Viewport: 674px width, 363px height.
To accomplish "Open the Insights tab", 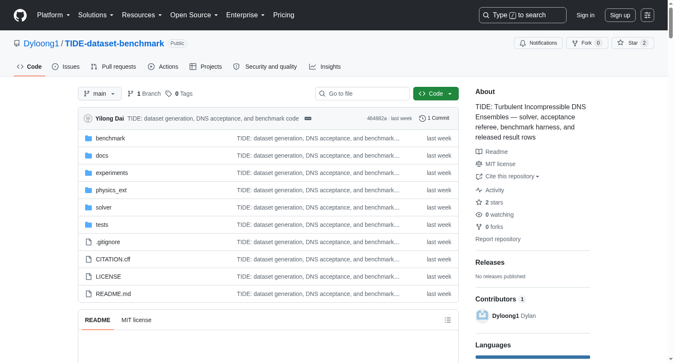I will click(x=325, y=67).
